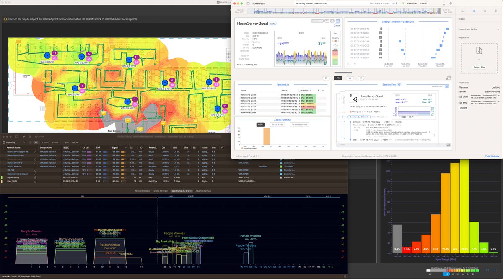Click the upload file icon in Import File box
503x279 pixels.
coord(479,51)
